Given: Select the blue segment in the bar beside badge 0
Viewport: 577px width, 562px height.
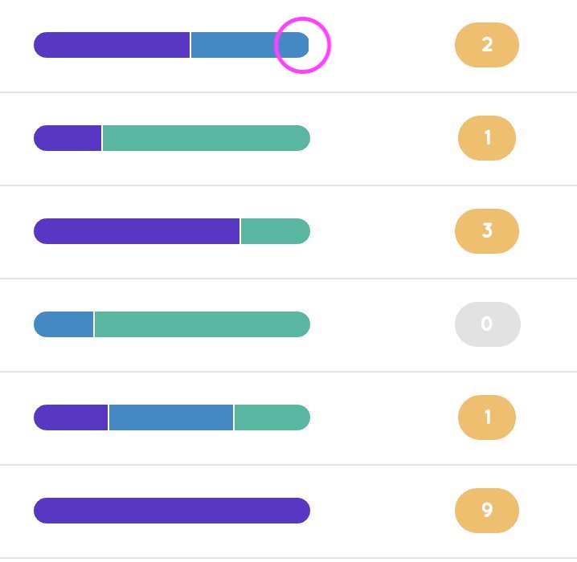Looking at the screenshot, I should [63, 324].
